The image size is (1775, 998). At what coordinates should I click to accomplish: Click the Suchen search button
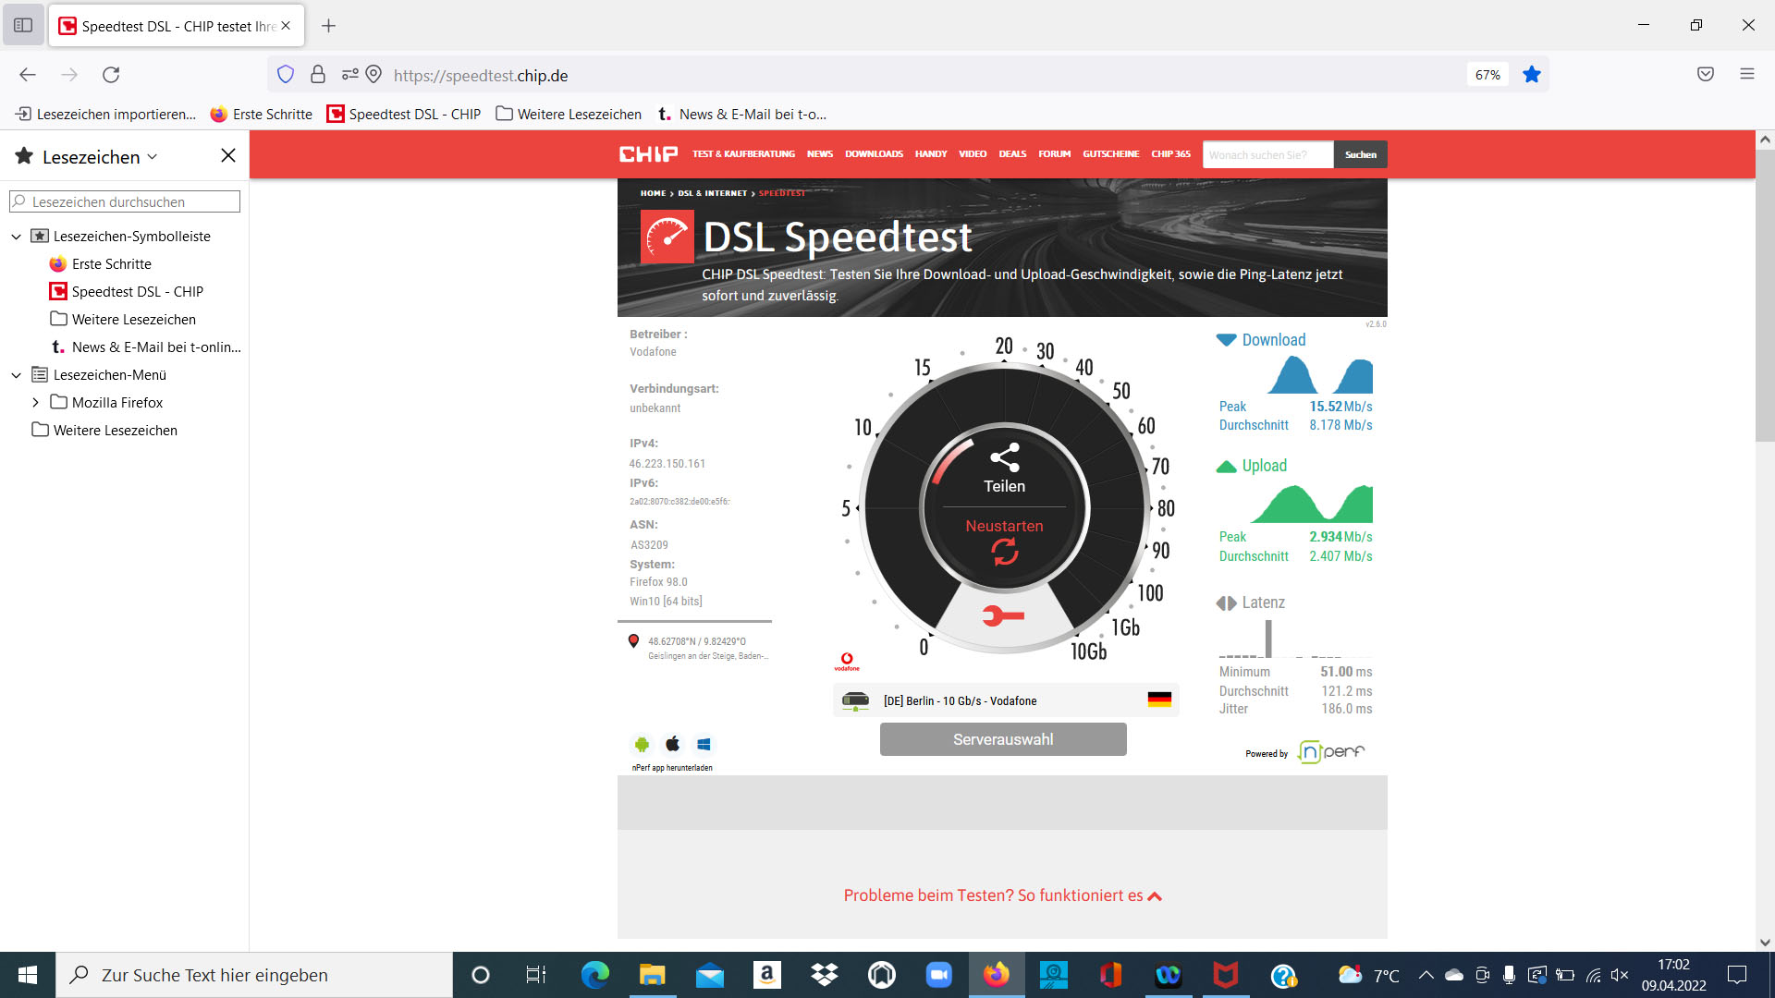[x=1360, y=154]
